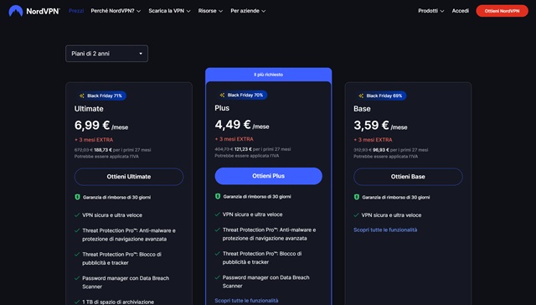Viewport: 536px width, 305px height.
Task: Click the guarantee shield icon in Ultimate card
Action: coord(77,197)
